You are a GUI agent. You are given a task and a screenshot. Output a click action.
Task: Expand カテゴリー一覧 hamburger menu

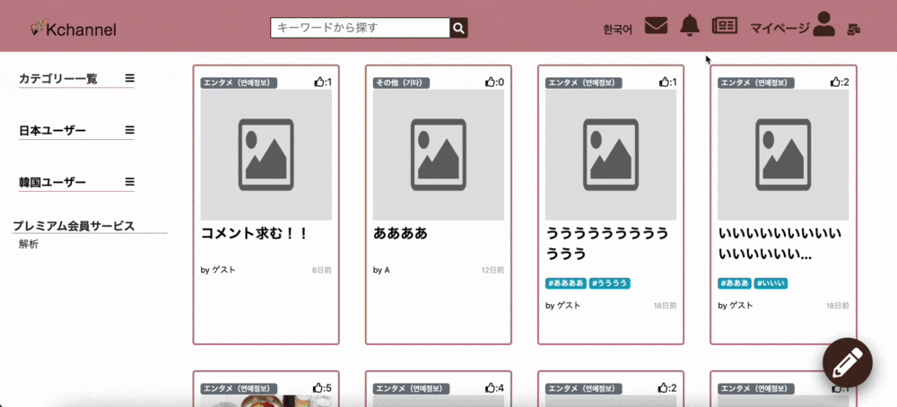(130, 78)
